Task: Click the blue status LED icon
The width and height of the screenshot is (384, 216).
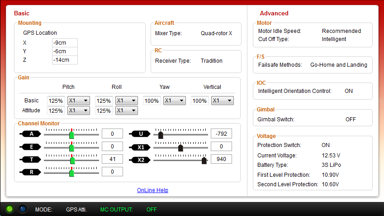Action: tap(22, 209)
